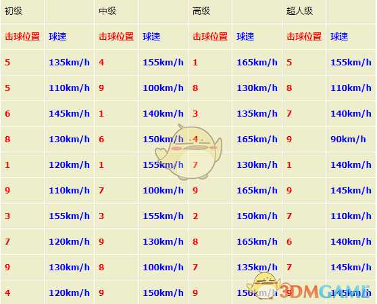Click 初级 110km/h beside position 9

click(x=69, y=191)
